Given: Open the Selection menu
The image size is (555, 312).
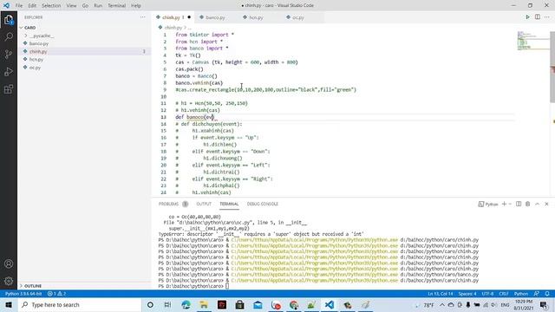Looking at the screenshot, I should 51,5.
